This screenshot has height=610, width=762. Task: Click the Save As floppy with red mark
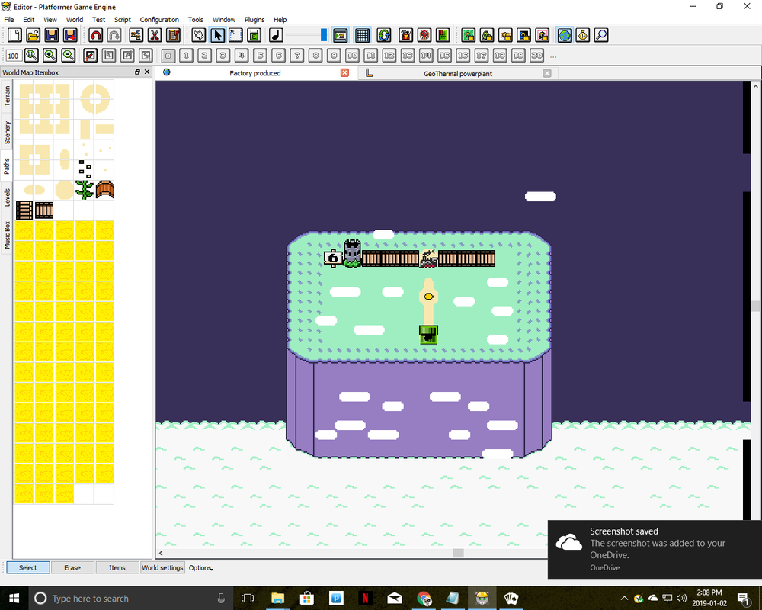click(70, 35)
